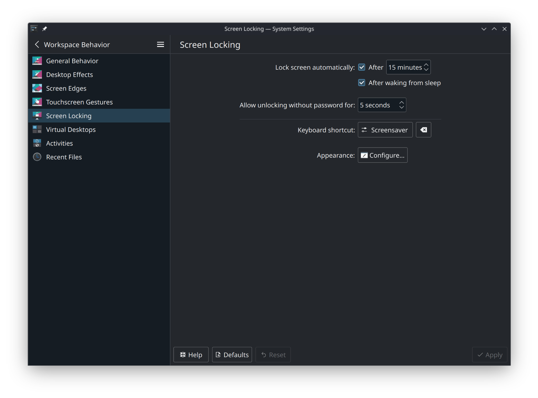Click the Defaults button

tap(232, 355)
